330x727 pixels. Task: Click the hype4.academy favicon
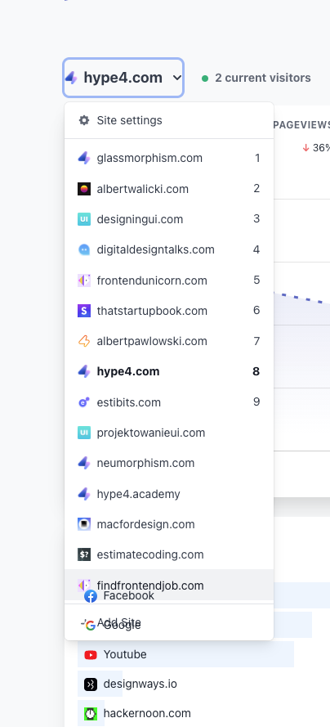point(84,494)
